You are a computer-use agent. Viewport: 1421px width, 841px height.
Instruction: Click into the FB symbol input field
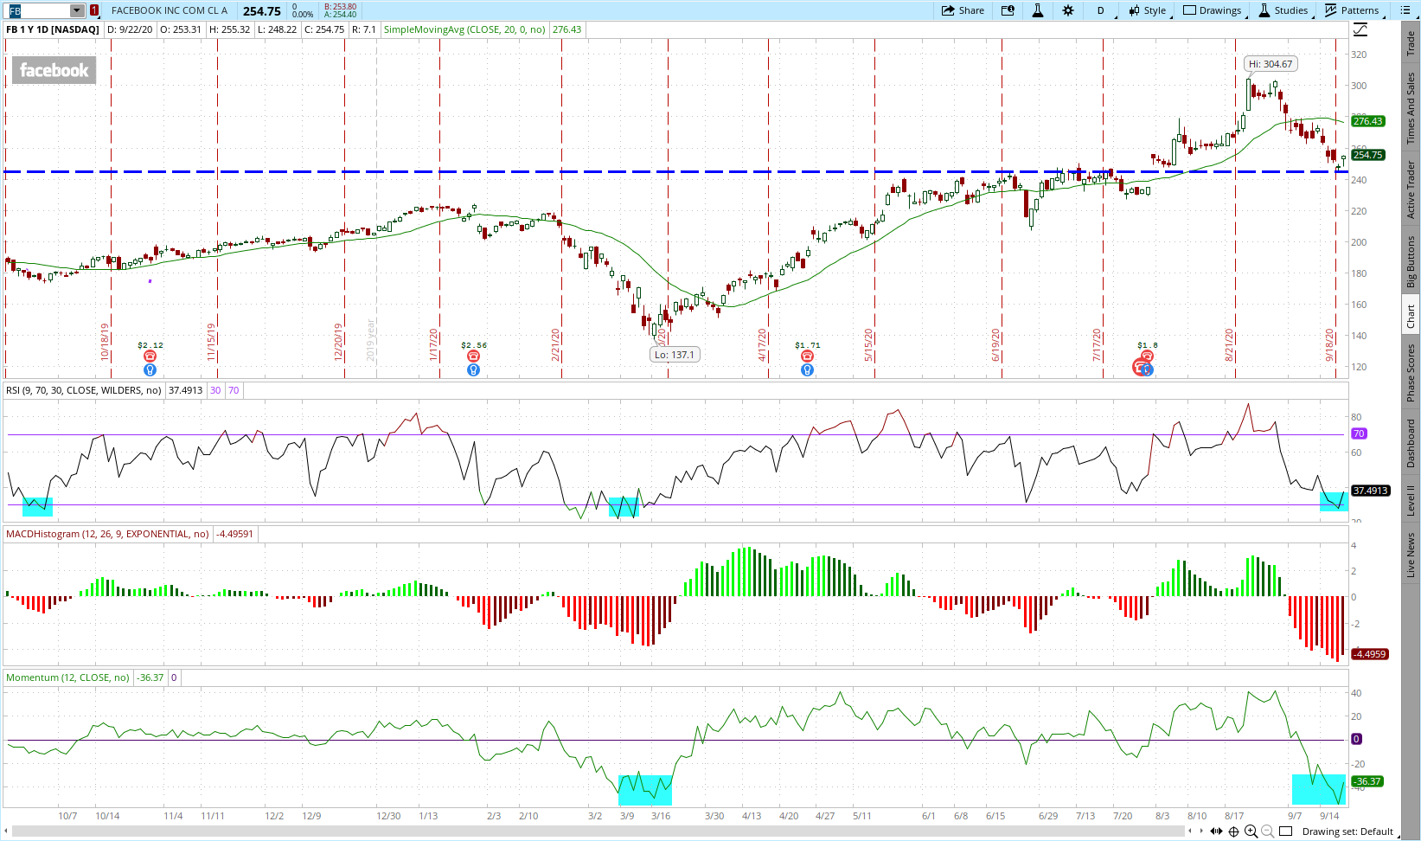pos(39,10)
